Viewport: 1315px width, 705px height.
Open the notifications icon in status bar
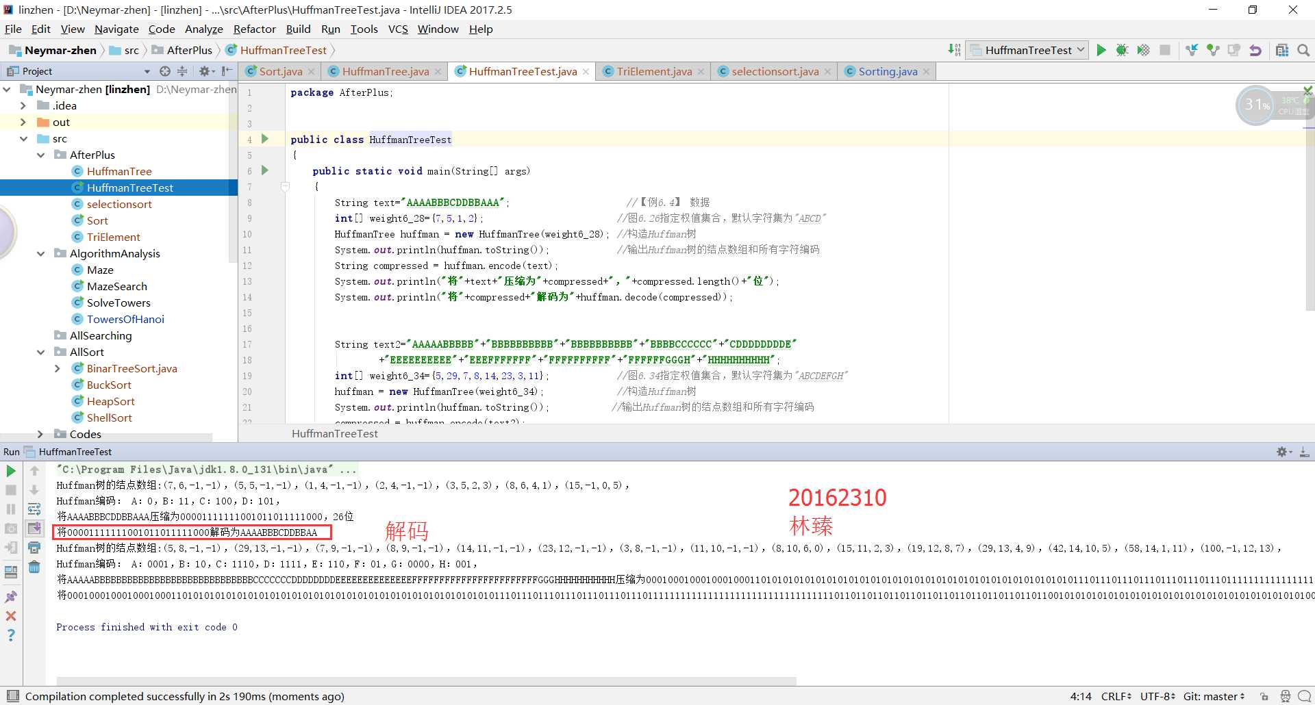click(1305, 696)
